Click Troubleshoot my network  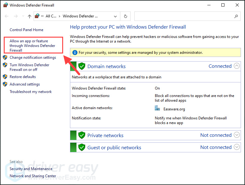pyautogui.click(x=30, y=92)
